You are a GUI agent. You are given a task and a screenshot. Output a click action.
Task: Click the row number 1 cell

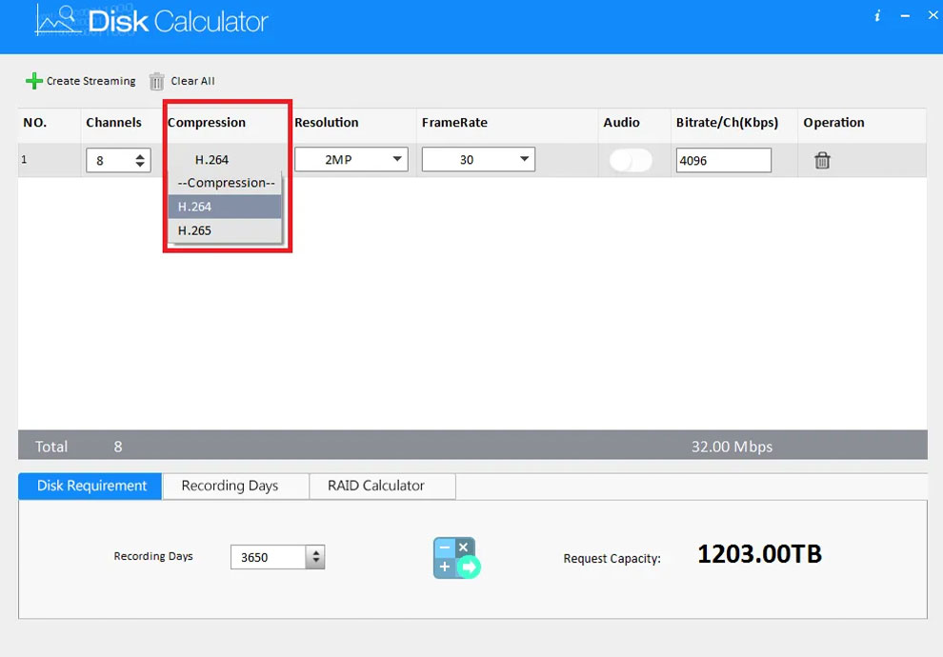[x=24, y=160]
